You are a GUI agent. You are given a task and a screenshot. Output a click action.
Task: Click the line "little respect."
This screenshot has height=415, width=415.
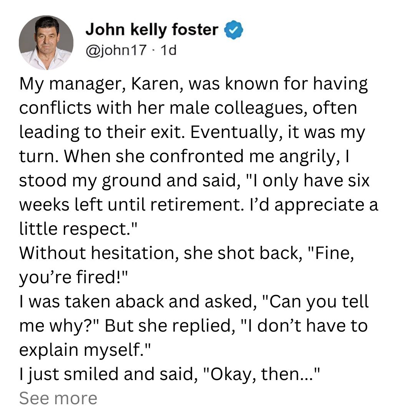[x=79, y=229]
